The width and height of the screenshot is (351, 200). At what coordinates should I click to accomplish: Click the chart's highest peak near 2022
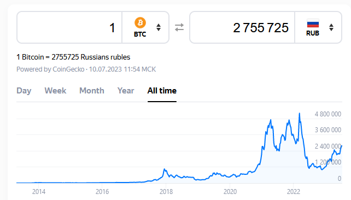(x=299, y=114)
